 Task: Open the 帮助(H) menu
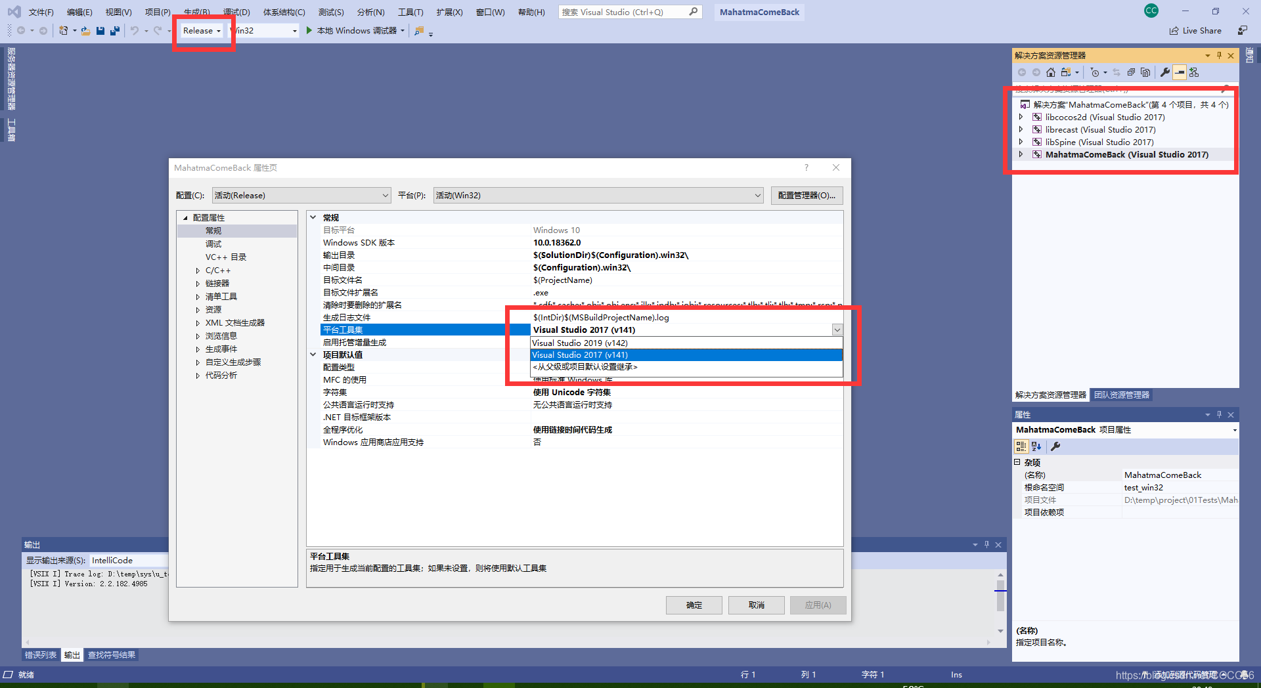point(531,12)
